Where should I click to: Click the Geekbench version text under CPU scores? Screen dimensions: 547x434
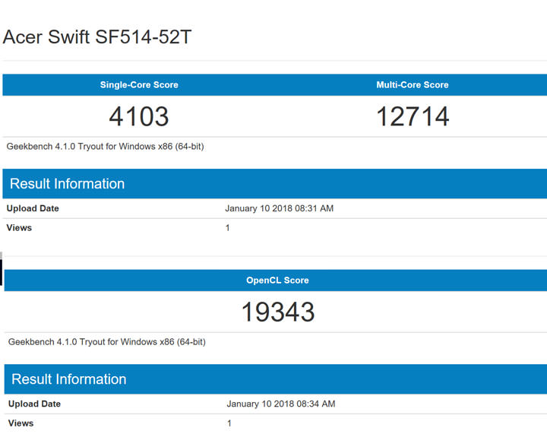[105, 147]
